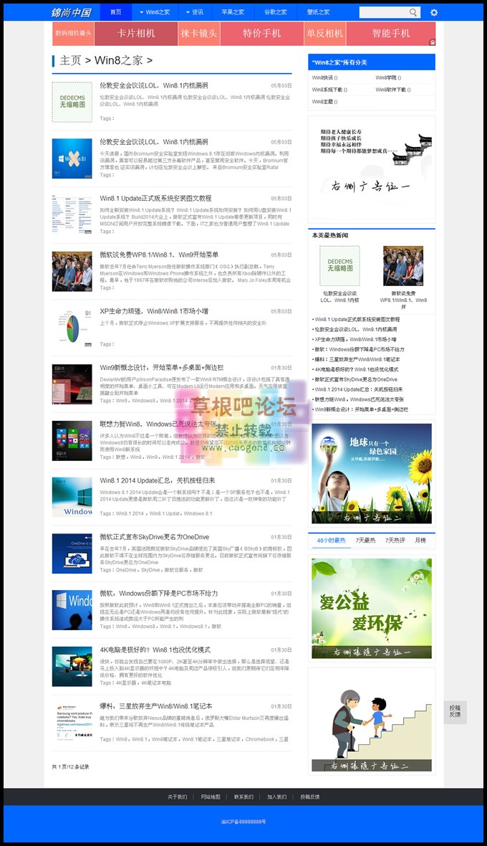
Task: Open the 首页 navigation tab
Action: [x=116, y=12]
